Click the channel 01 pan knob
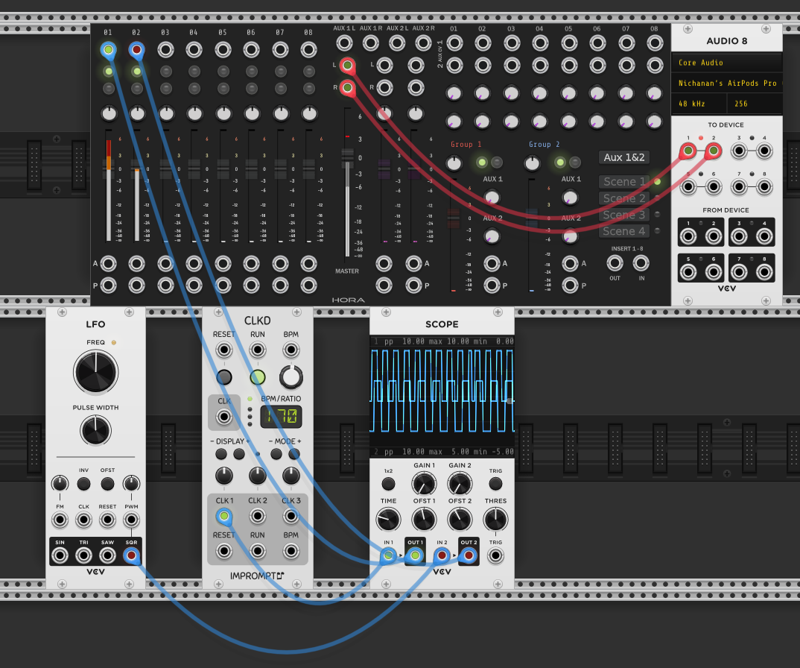Viewport: 800px width, 668px height. coord(108,113)
